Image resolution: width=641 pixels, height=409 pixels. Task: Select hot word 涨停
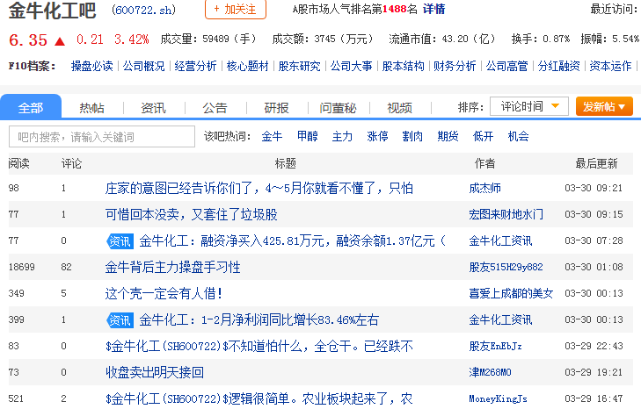click(377, 136)
